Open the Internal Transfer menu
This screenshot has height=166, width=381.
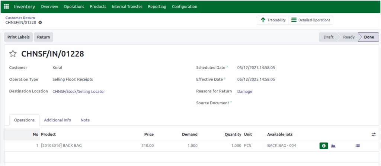coord(127,7)
